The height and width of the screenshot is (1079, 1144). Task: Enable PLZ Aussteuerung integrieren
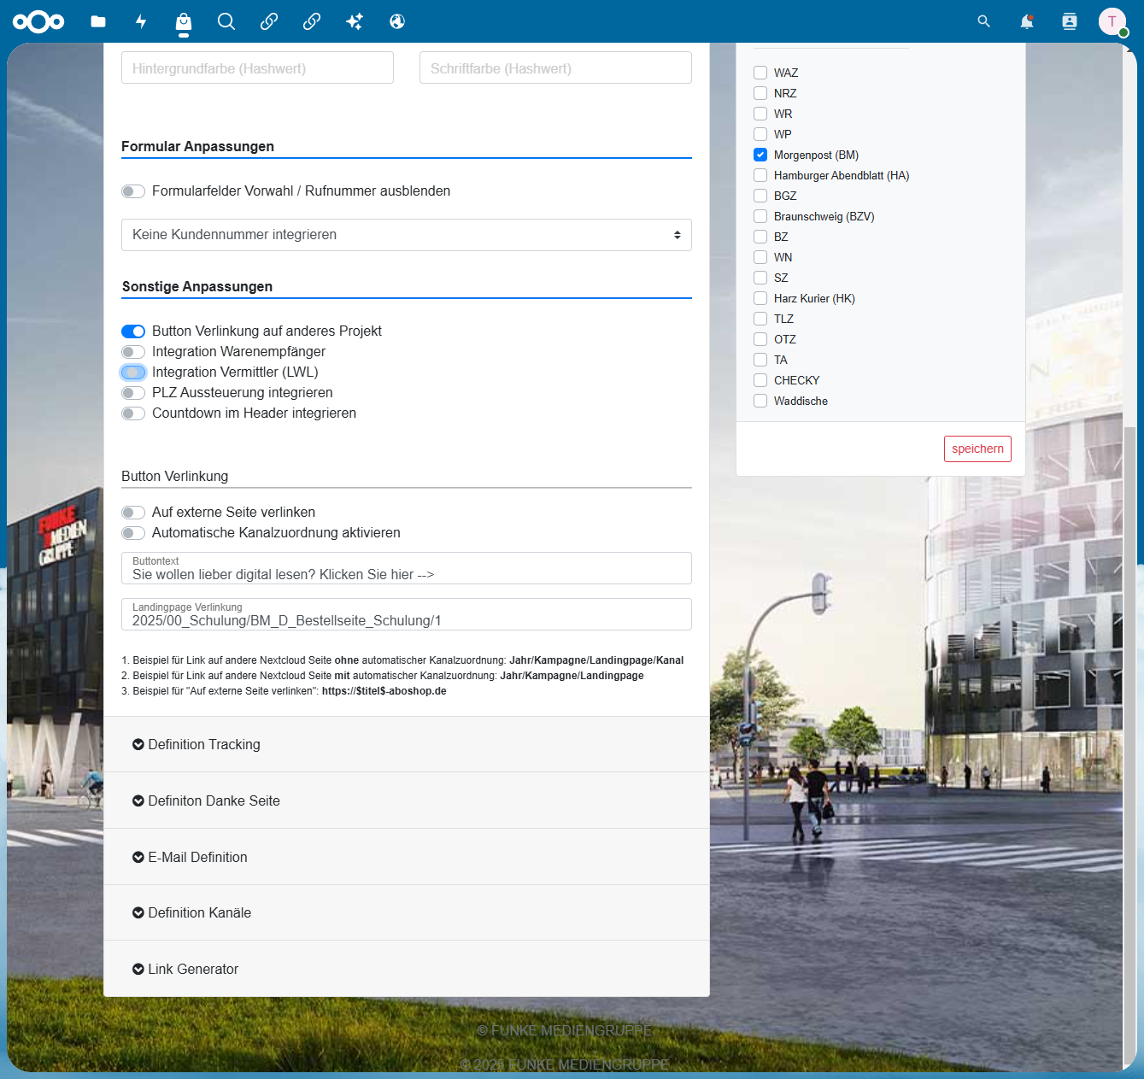pos(133,393)
